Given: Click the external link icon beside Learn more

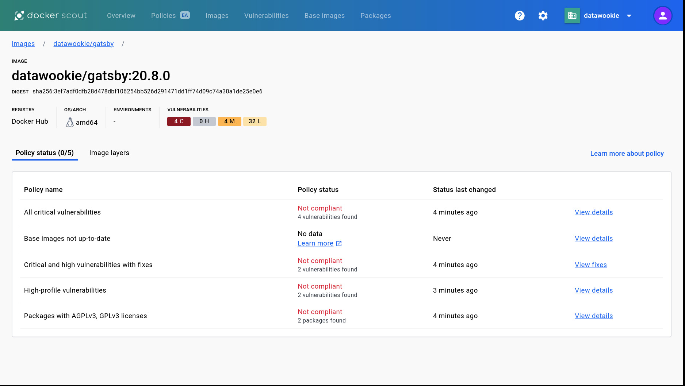Looking at the screenshot, I should pos(339,243).
